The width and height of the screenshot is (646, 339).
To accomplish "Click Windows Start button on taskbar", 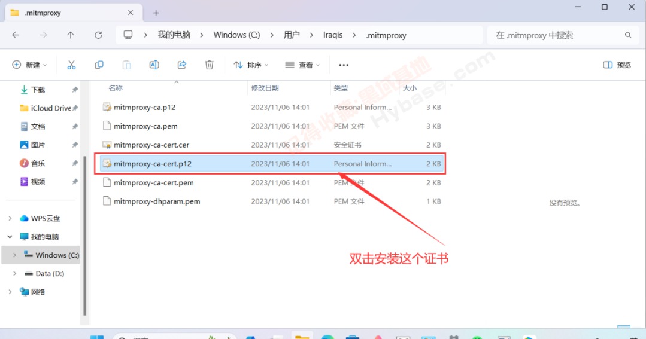I will pos(97,337).
